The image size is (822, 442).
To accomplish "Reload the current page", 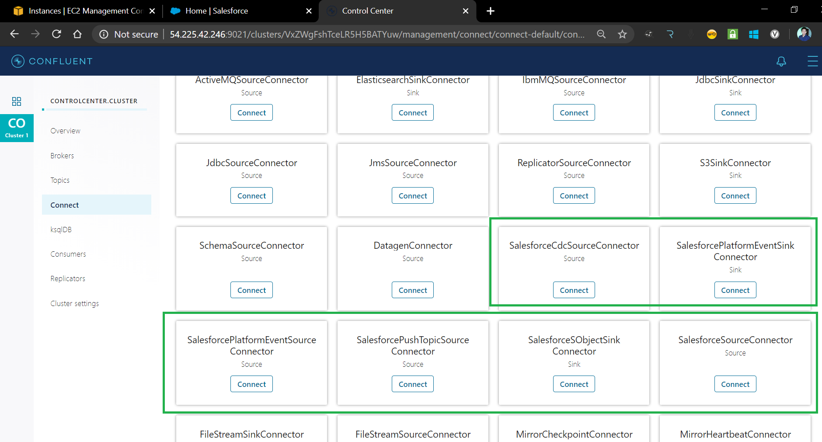I will point(56,34).
